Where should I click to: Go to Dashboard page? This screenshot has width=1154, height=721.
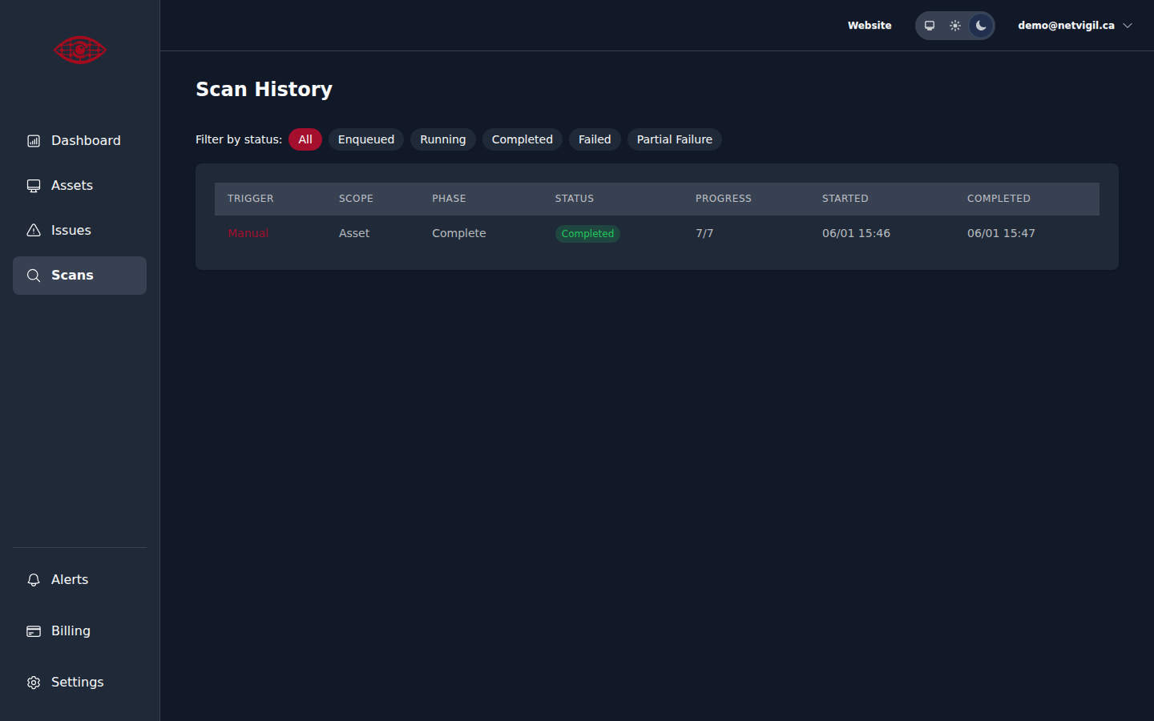pos(79,141)
